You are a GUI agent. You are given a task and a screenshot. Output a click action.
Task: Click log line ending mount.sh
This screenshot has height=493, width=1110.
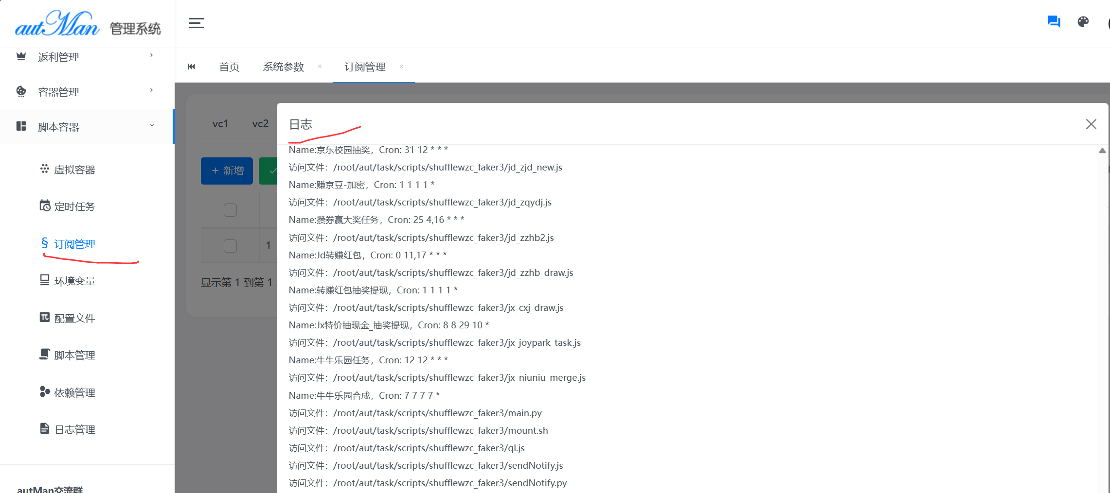coord(418,431)
